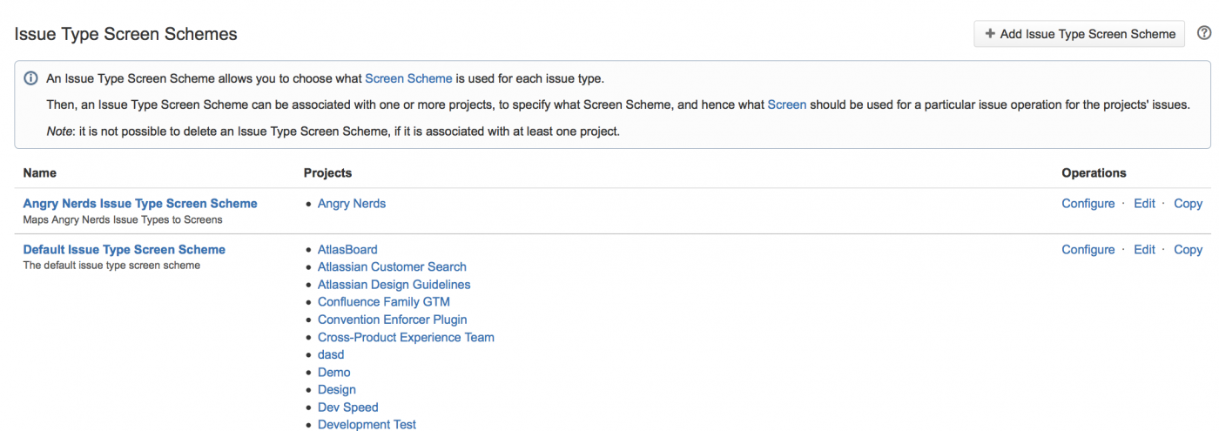The image size is (1219, 431).
Task: Open Angry Nerds Issue Type Screen Scheme
Action: (x=140, y=204)
